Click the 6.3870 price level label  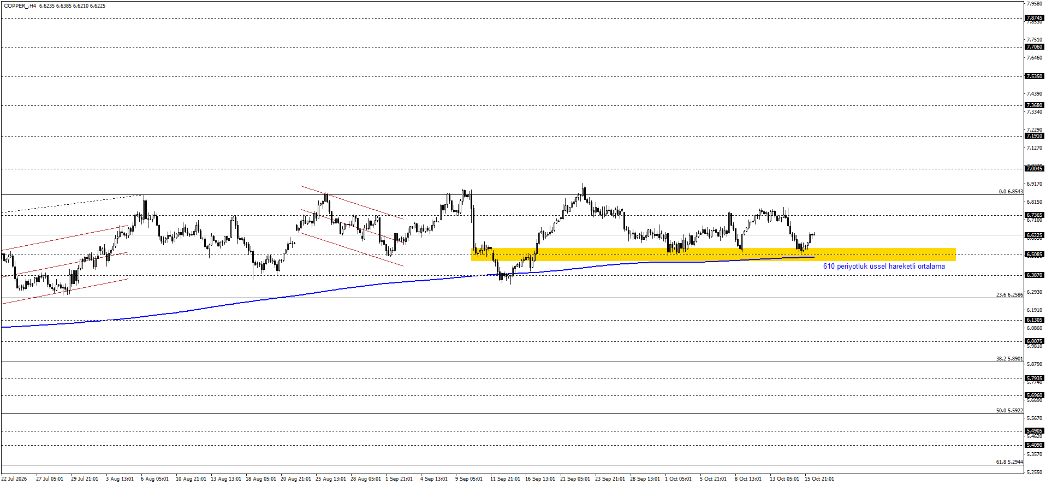tap(1035, 275)
